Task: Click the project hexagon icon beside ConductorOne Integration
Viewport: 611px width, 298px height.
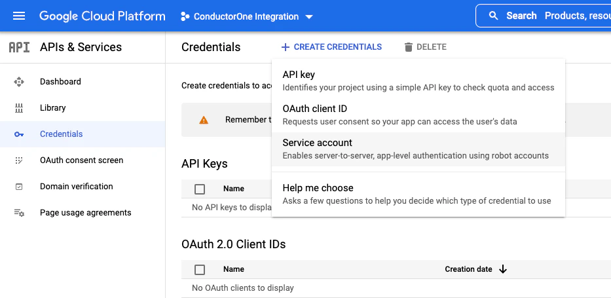Action: coord(185,17)
